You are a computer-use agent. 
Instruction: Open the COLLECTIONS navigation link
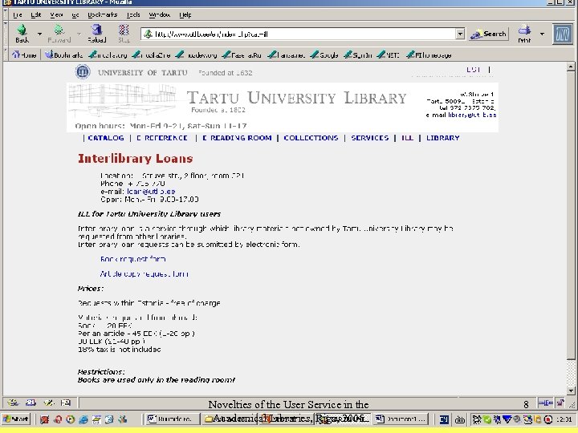(x=311, y=138)
